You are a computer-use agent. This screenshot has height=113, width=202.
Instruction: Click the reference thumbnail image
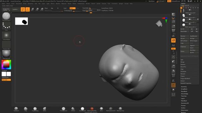pyautogui.click(x=21, y=21)
